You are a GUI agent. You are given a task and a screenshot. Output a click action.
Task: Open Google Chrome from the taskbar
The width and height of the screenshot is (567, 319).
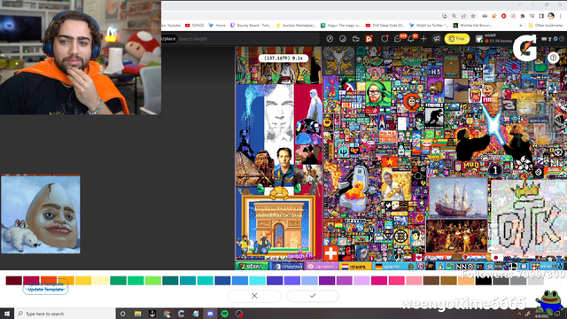[x=167, y=314]
